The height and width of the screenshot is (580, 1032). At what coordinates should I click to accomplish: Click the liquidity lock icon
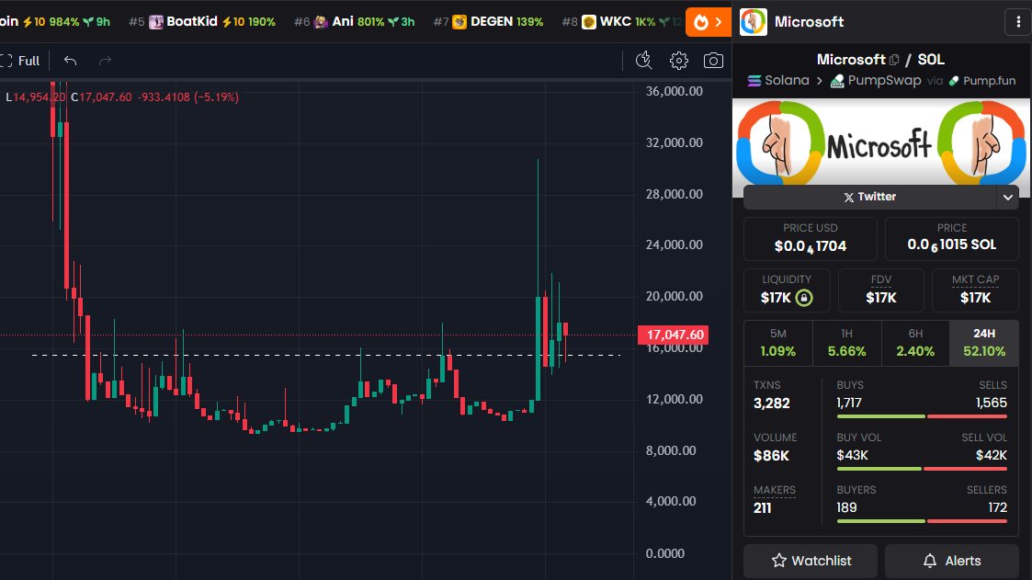point(803,298)
